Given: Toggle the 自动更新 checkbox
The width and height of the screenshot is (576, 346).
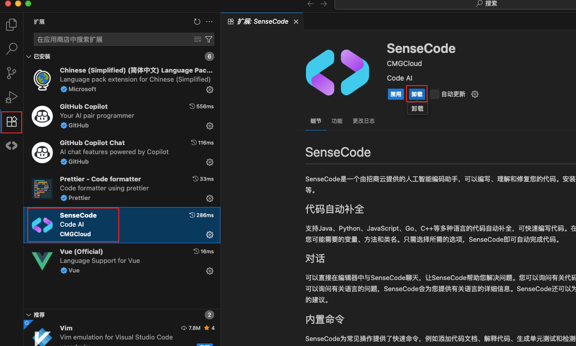Looking at the screenshot, I should (435, 94).
